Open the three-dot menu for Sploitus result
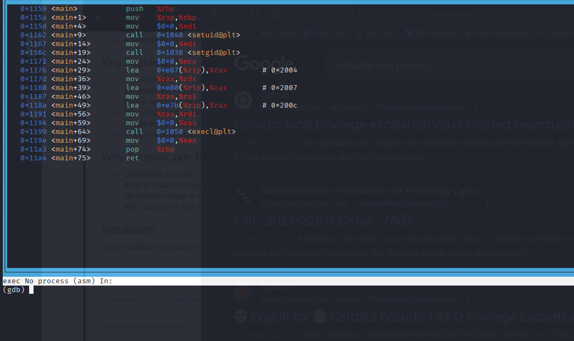 (466, 299)
